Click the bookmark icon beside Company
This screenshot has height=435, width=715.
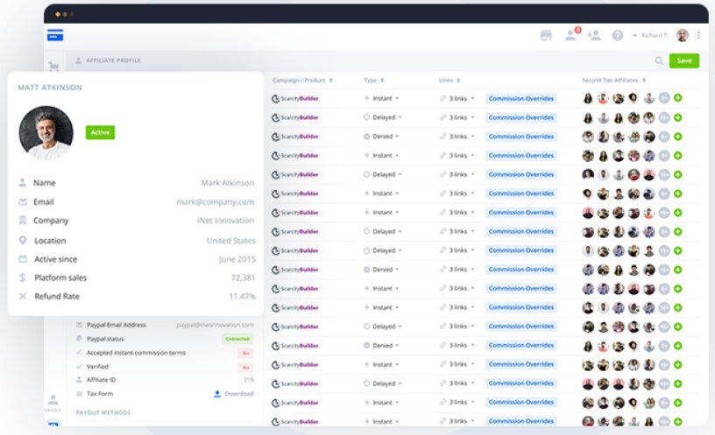point(23,221)
